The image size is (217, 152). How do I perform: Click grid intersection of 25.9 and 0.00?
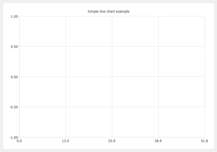[112, 77]
